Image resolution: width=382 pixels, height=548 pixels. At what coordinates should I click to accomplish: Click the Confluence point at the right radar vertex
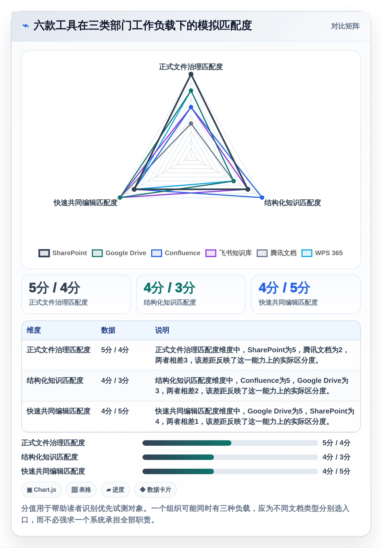(262, 197)
